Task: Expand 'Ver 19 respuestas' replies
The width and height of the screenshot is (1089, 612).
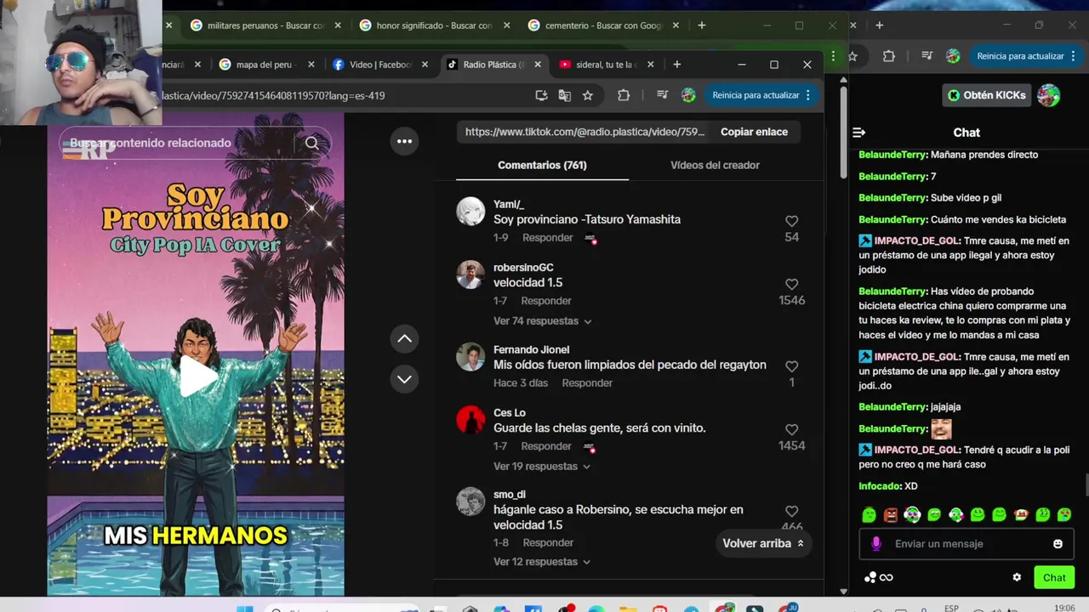Action: (x=542, y=467)
